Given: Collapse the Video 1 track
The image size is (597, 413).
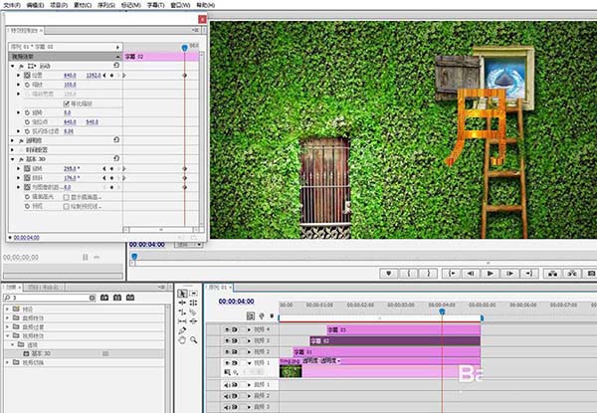Looking at the screenshot, I should pyautogui.click(x=250, y=363).
